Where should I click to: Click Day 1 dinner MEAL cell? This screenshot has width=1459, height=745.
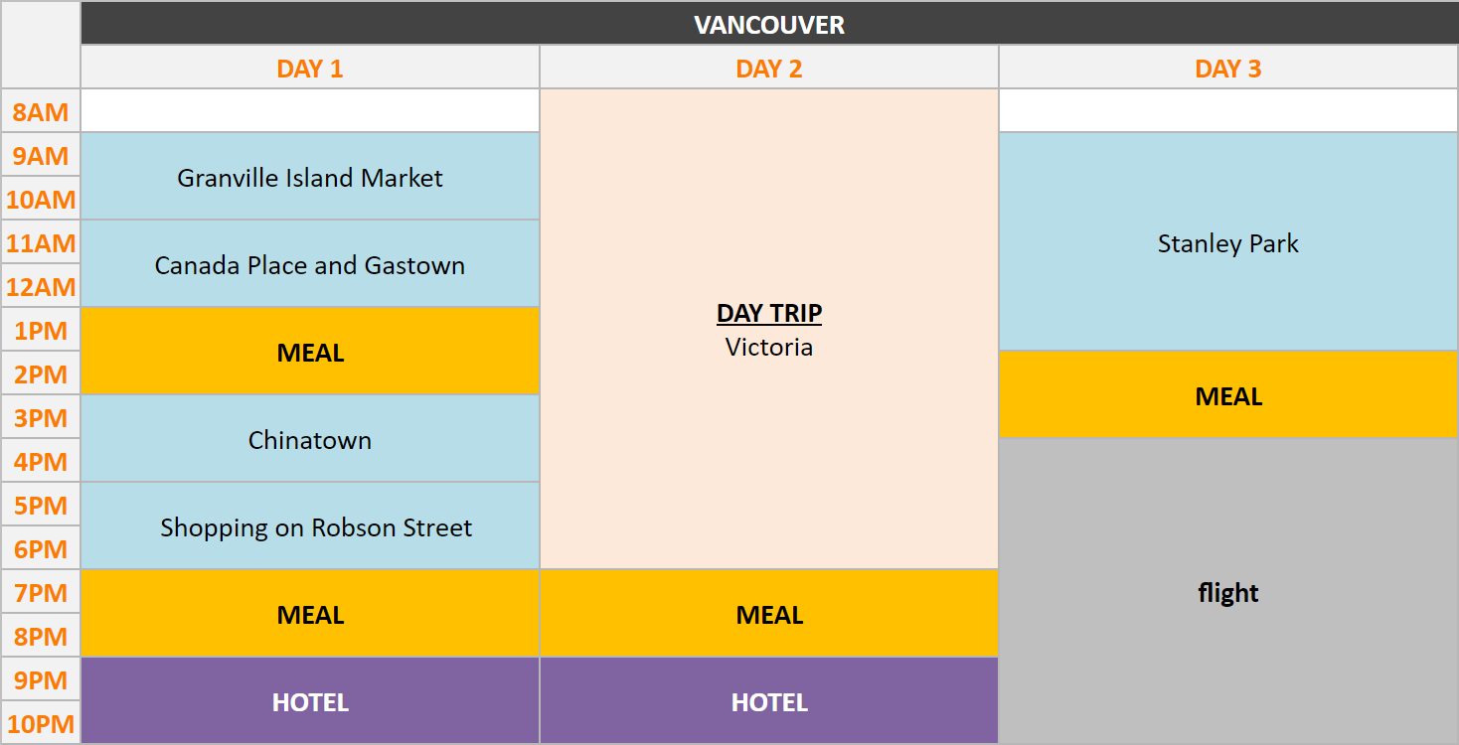(310, 614)
